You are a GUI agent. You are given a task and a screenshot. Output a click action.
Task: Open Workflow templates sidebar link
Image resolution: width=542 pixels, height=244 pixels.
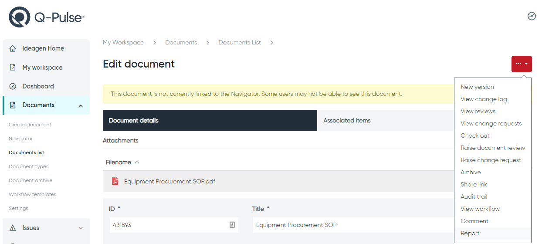click(32, 194)
